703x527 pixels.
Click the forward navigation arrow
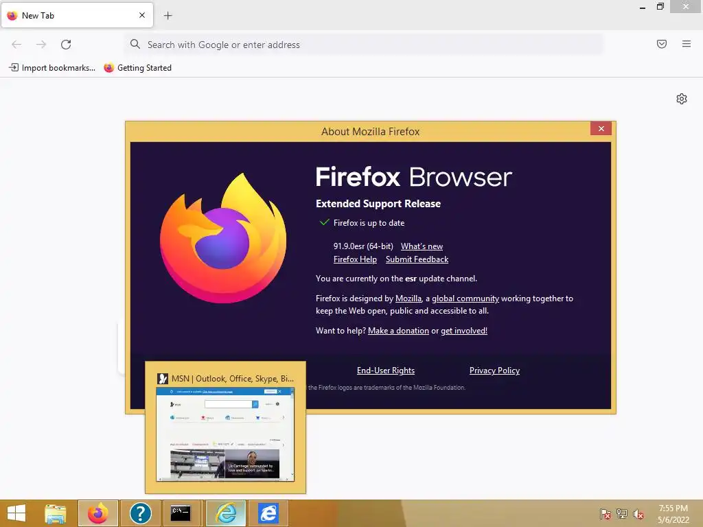point(41,45)
